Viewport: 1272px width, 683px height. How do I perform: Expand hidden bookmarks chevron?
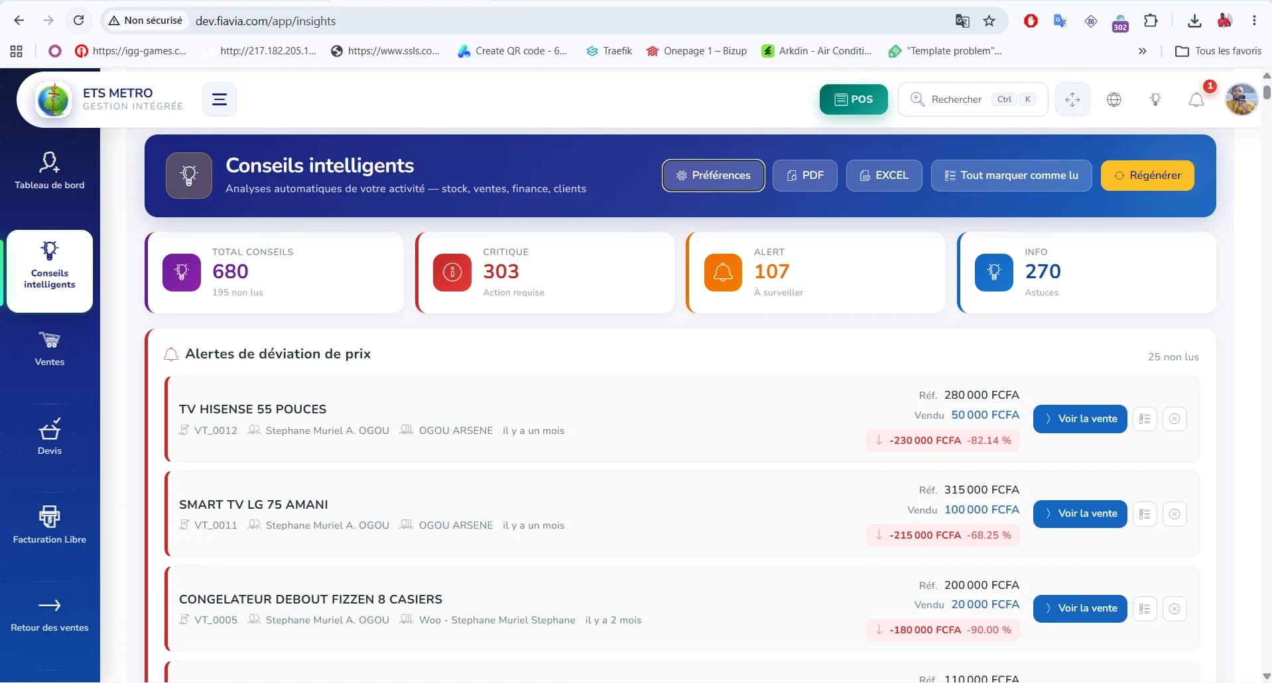pos(1142,51)
